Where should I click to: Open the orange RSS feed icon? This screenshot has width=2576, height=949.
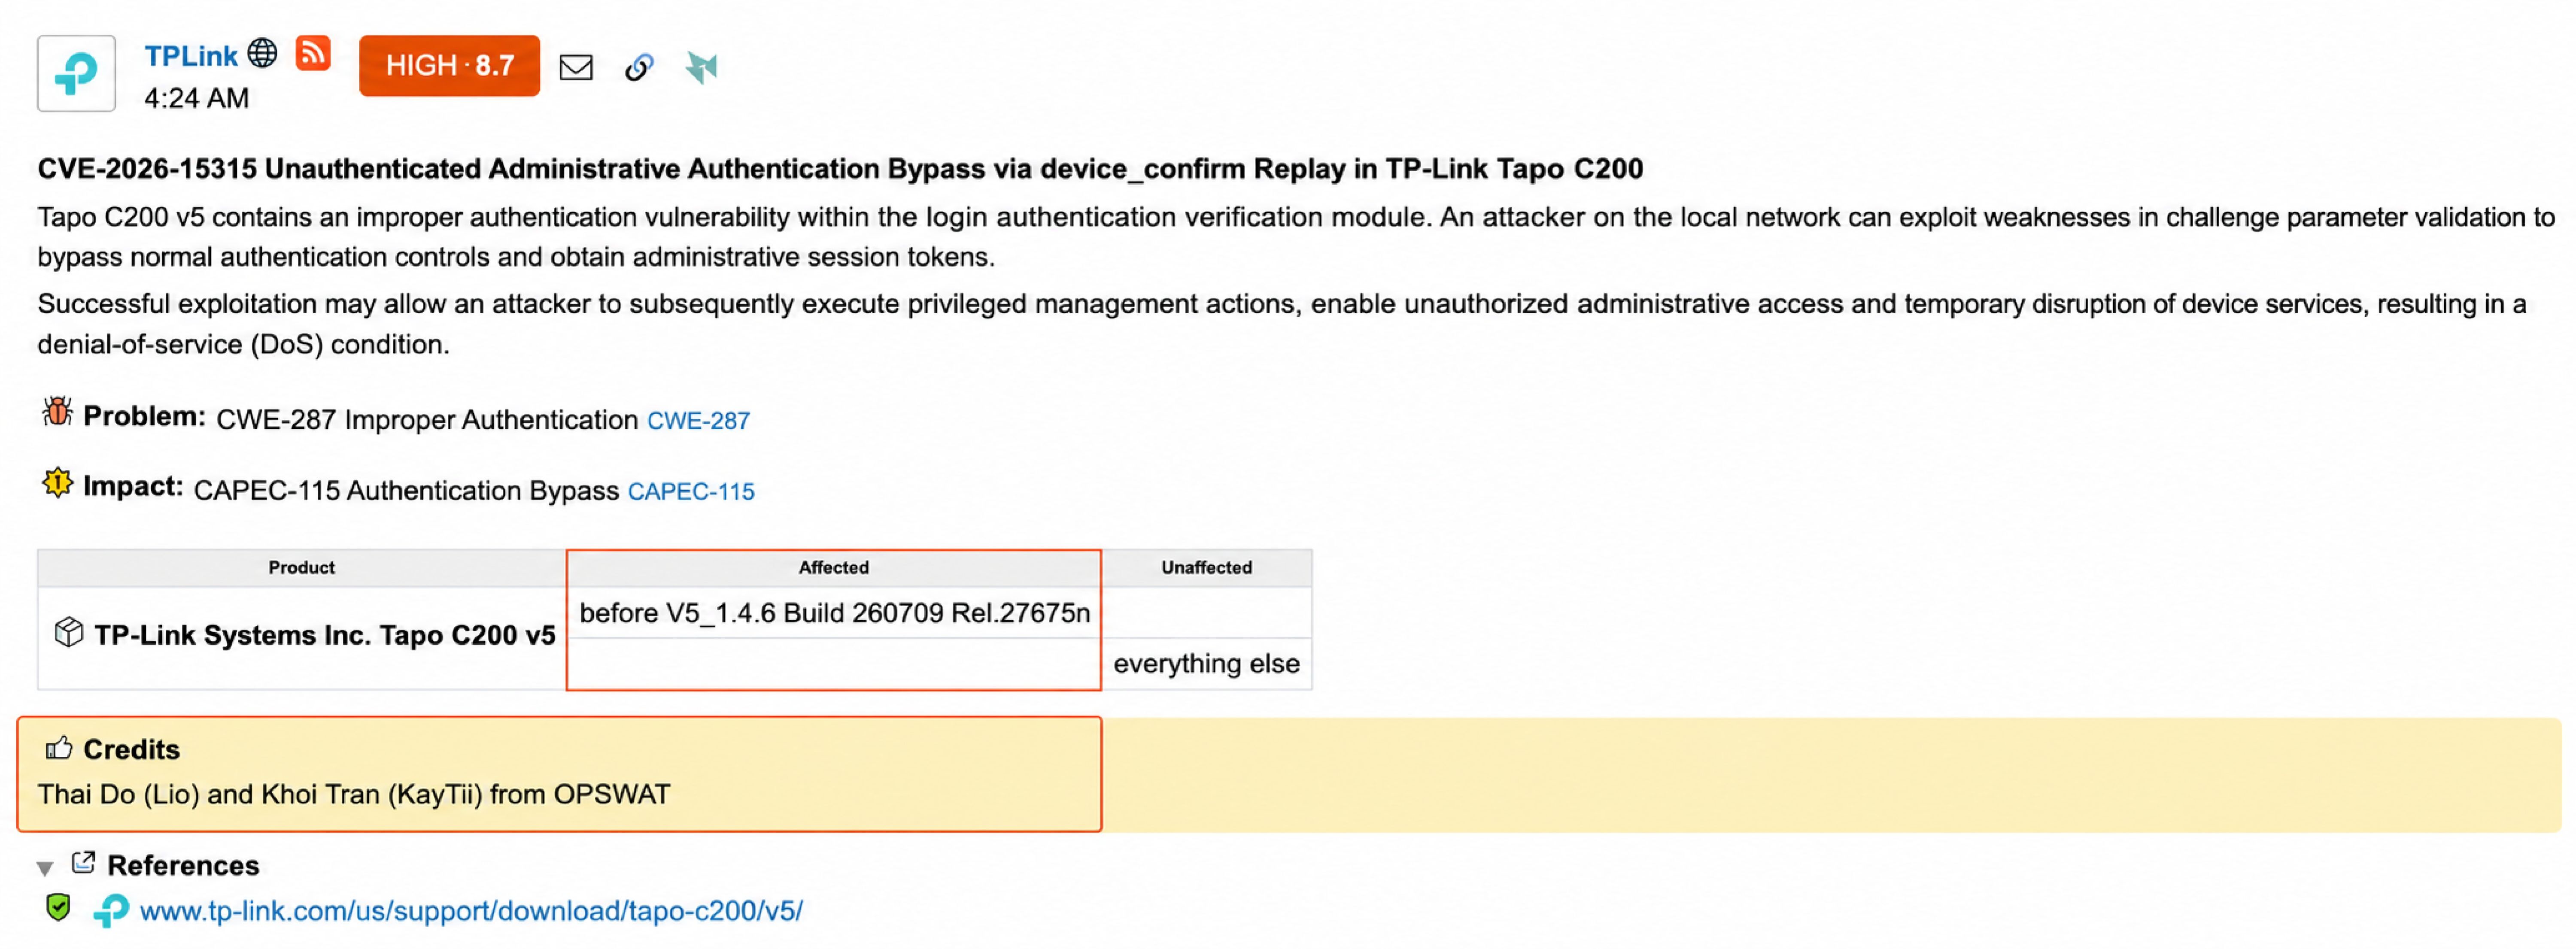(x=313, y=53)
